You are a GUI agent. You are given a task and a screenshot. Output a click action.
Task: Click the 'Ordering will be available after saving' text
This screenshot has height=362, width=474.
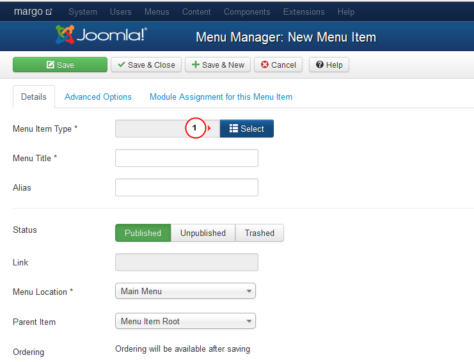[x=182, y=349]
